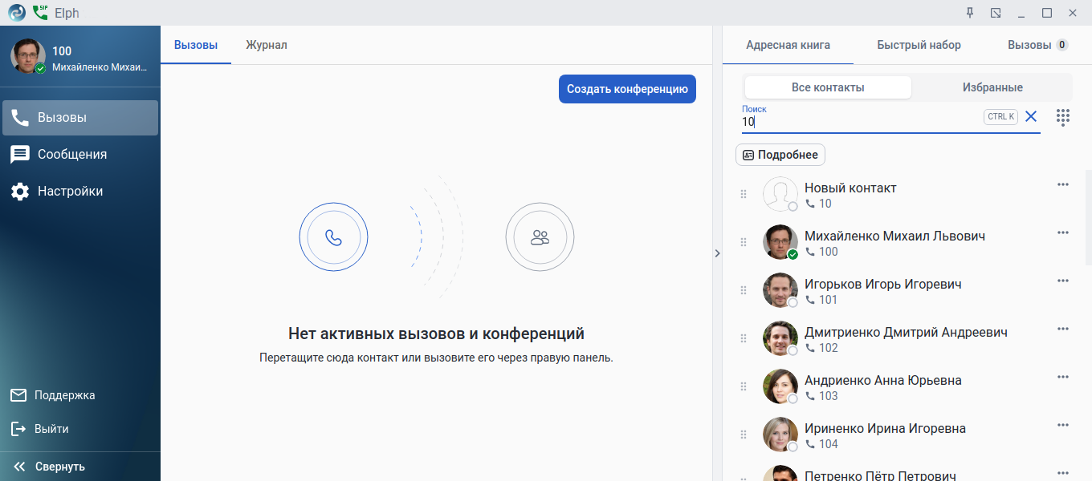Viewport: 1092px width, 481px height.
Task: Collapse the right panel using the arrow
Action: 717,253
